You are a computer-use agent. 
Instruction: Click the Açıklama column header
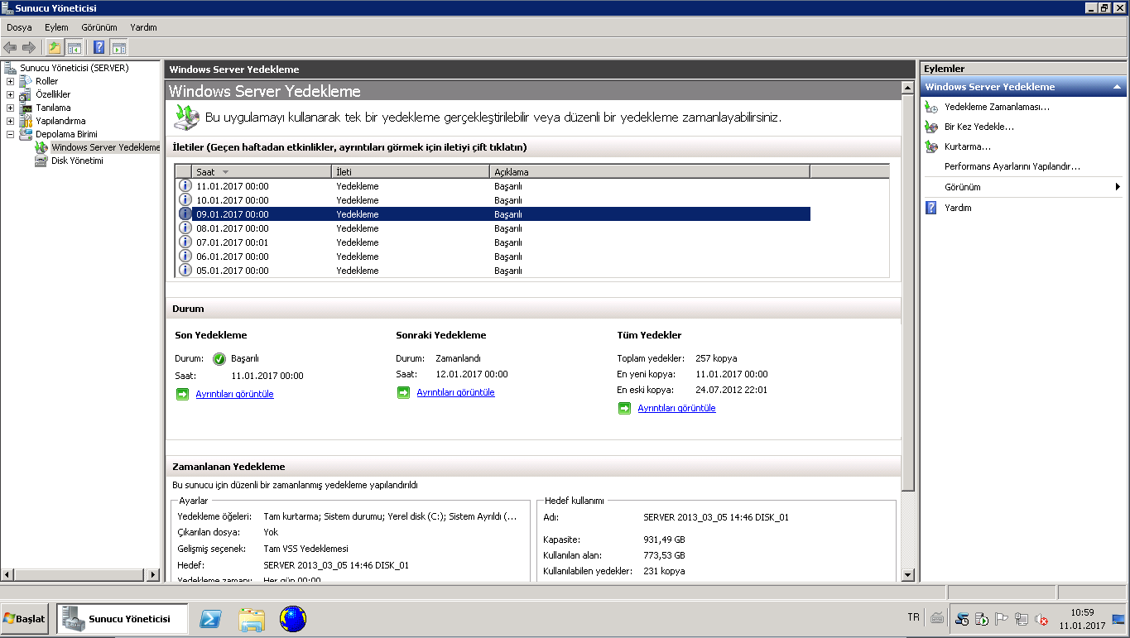[649, 172]
